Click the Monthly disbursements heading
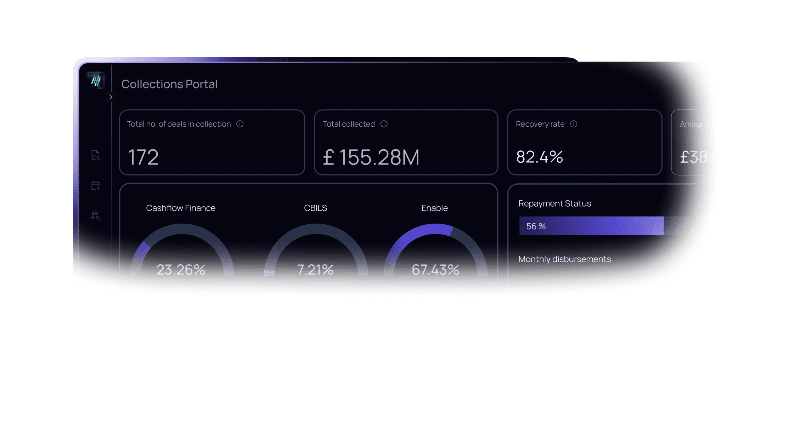Image resolution: width=805 pixels, height=421 pixels. click(x=565, y=259)
